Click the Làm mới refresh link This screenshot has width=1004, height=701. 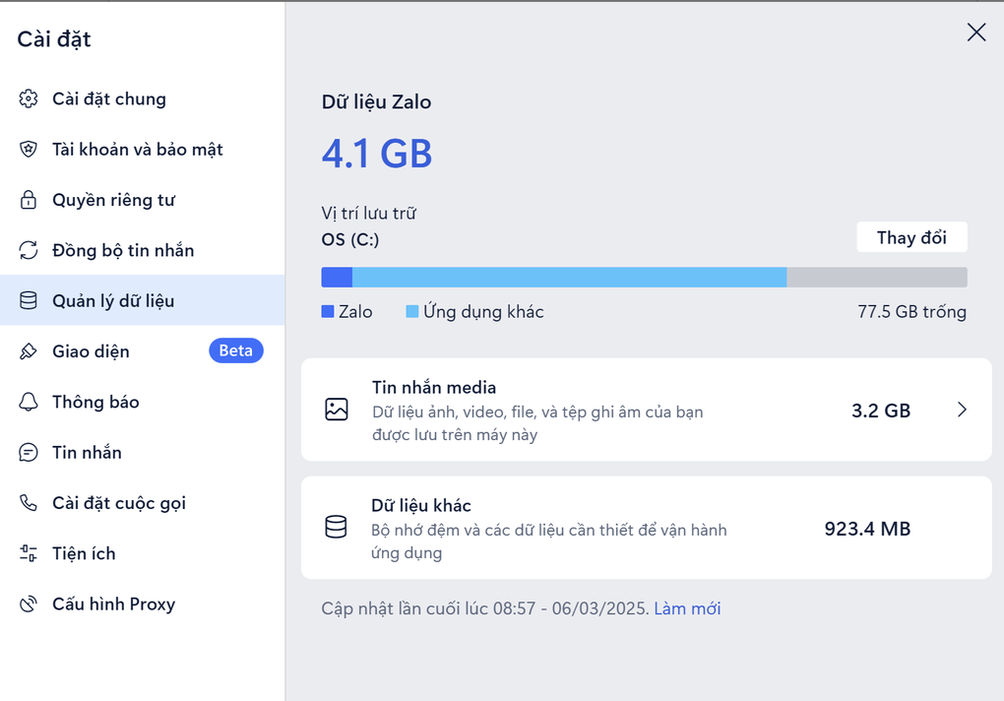pos(687,608)
